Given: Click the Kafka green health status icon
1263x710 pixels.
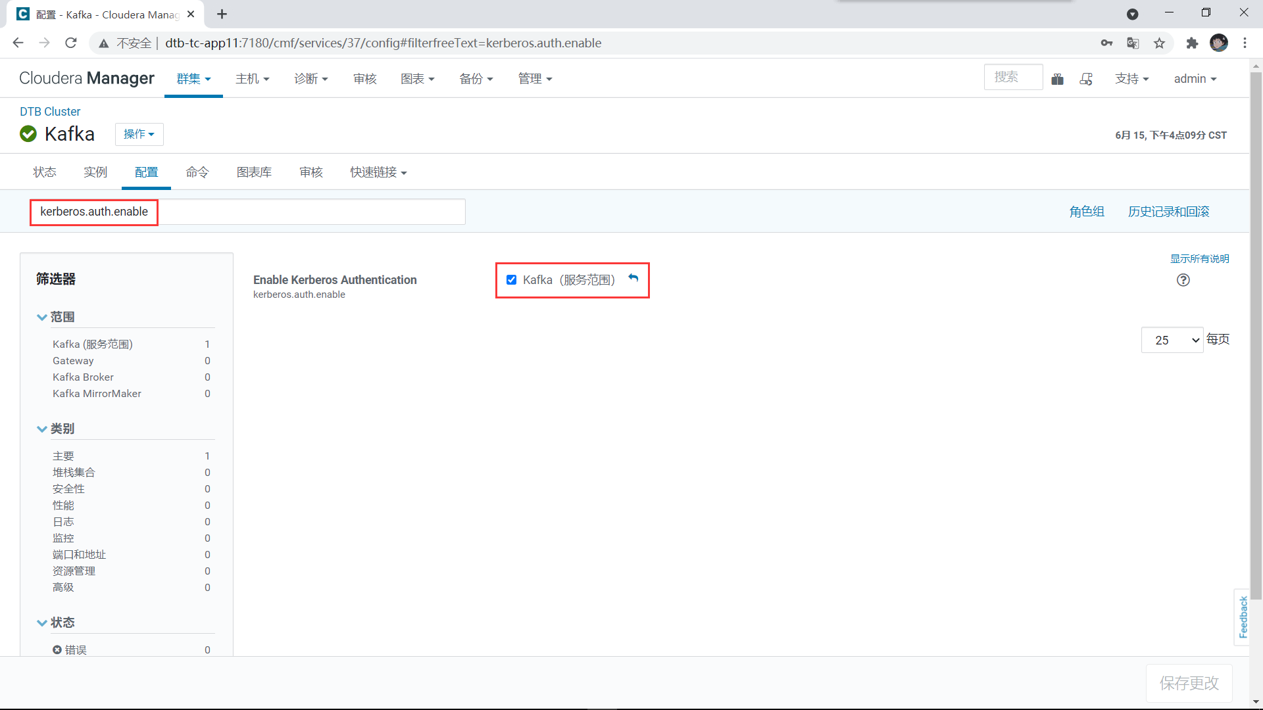Looking at the screenshot, I should tap(28, 134).
